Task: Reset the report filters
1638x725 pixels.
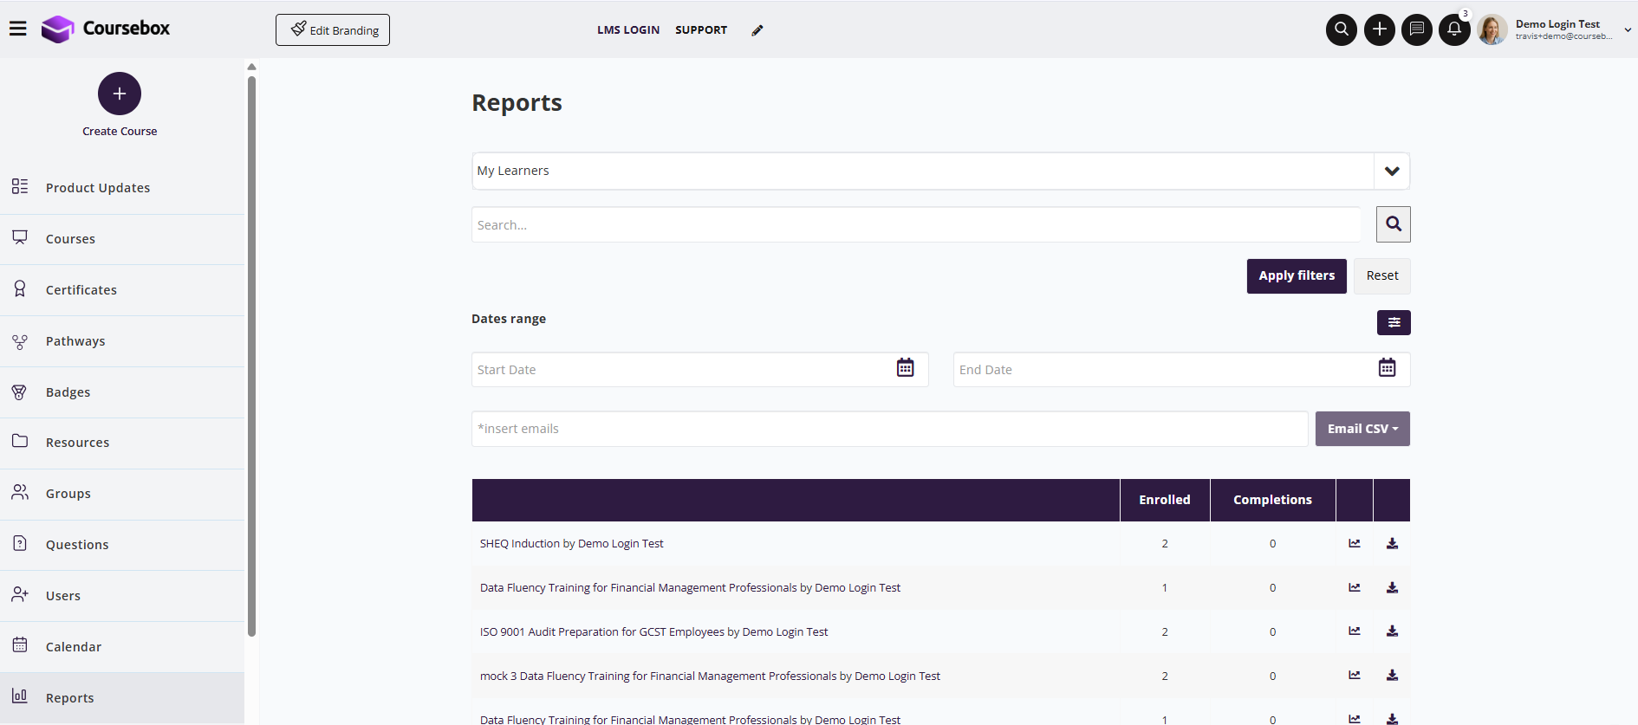Action: click(1382, 276)
